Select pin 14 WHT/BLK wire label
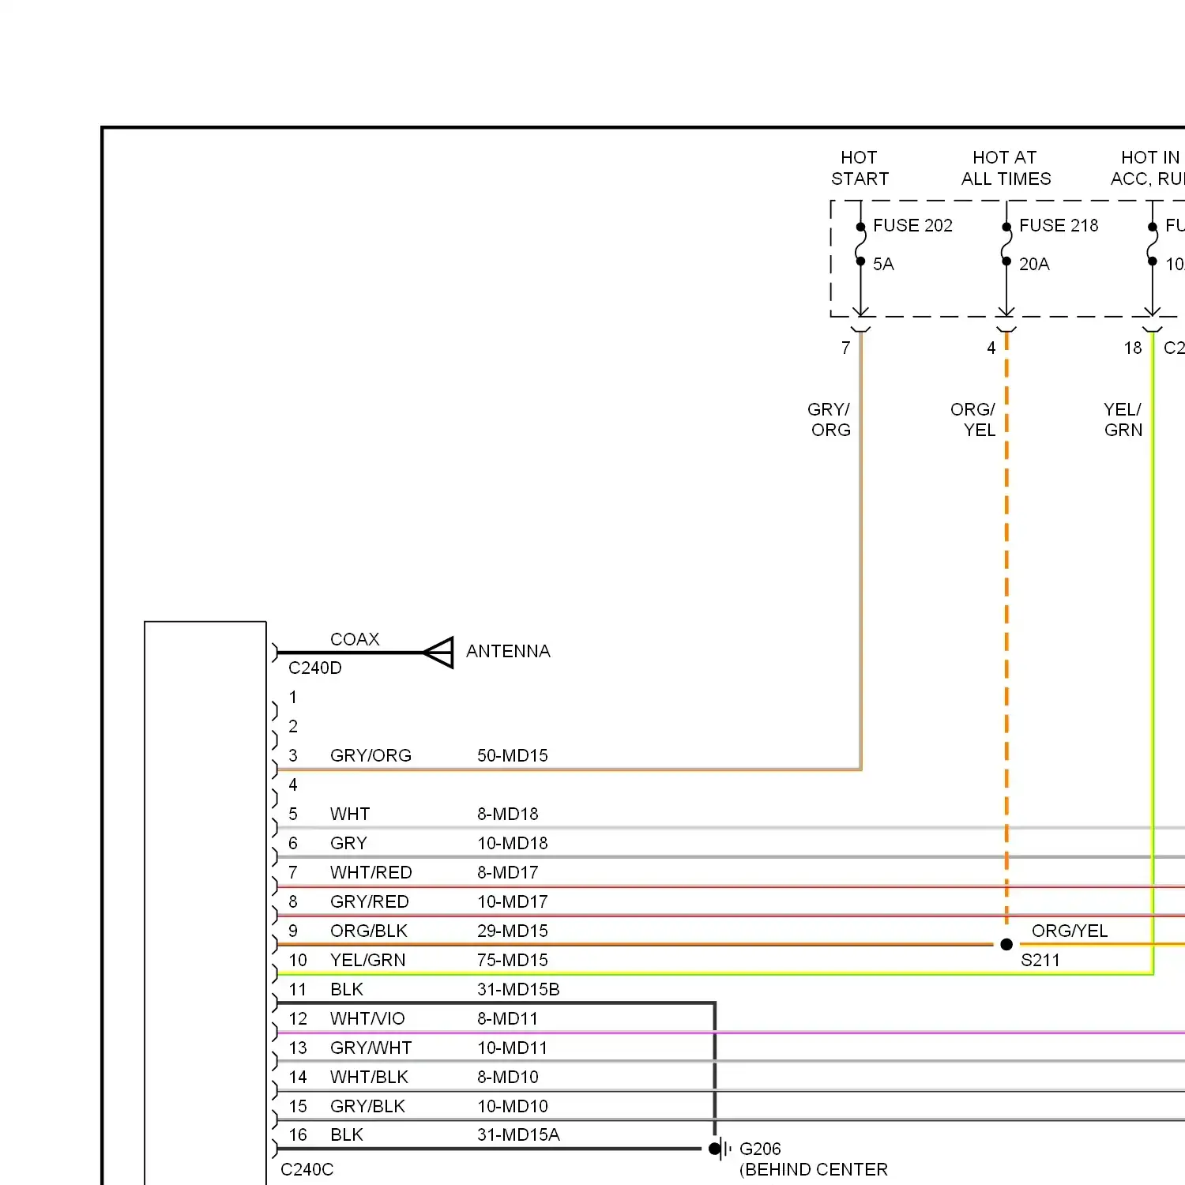The width and height of the screenshot is (1185, 1185). [x=369, y=1077]
